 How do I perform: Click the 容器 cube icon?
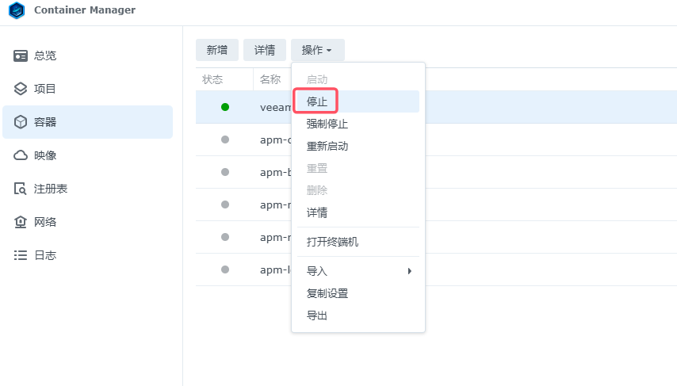click(x=21, y=122)
